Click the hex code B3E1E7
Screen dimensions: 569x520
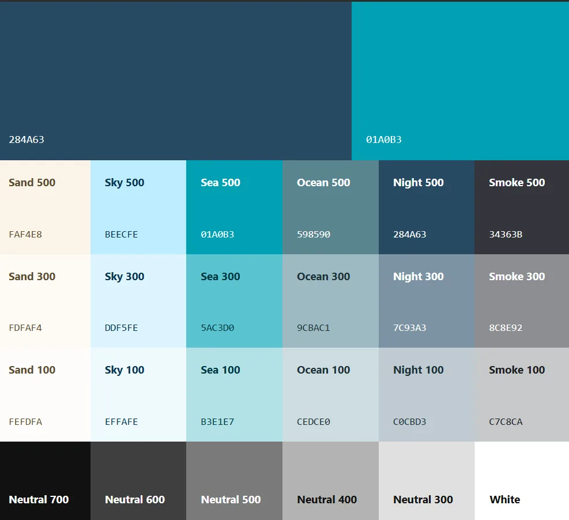click(x=217, y=421)
